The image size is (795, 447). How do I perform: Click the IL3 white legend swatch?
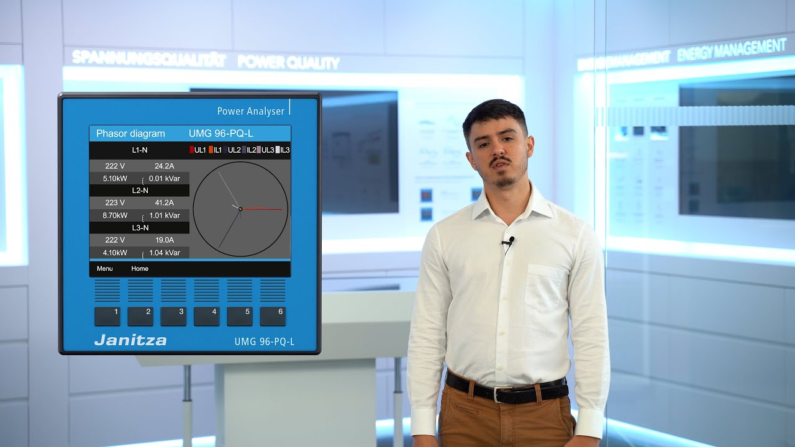pos(278,150)
